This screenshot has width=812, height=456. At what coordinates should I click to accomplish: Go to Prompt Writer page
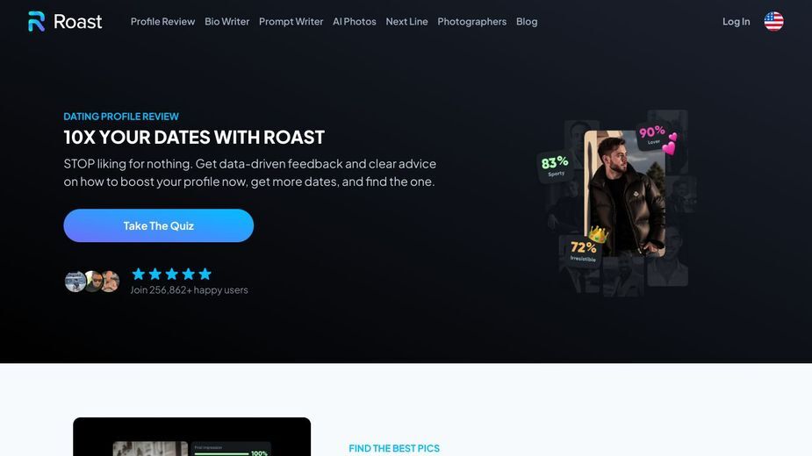(291, 21)
